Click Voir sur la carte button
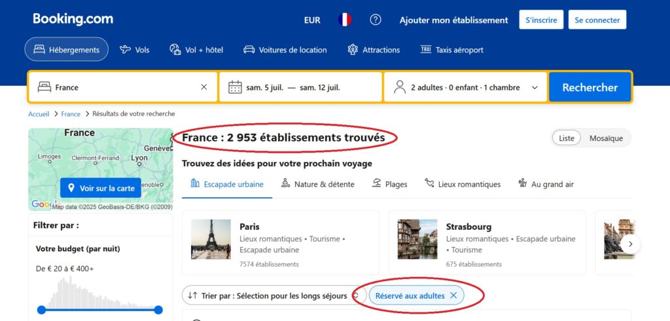This screenshot has width=670, height=321. pyautogui.click(x=100, y=188)
